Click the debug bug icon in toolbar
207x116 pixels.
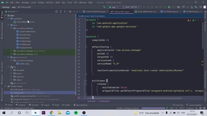(169, 7)
